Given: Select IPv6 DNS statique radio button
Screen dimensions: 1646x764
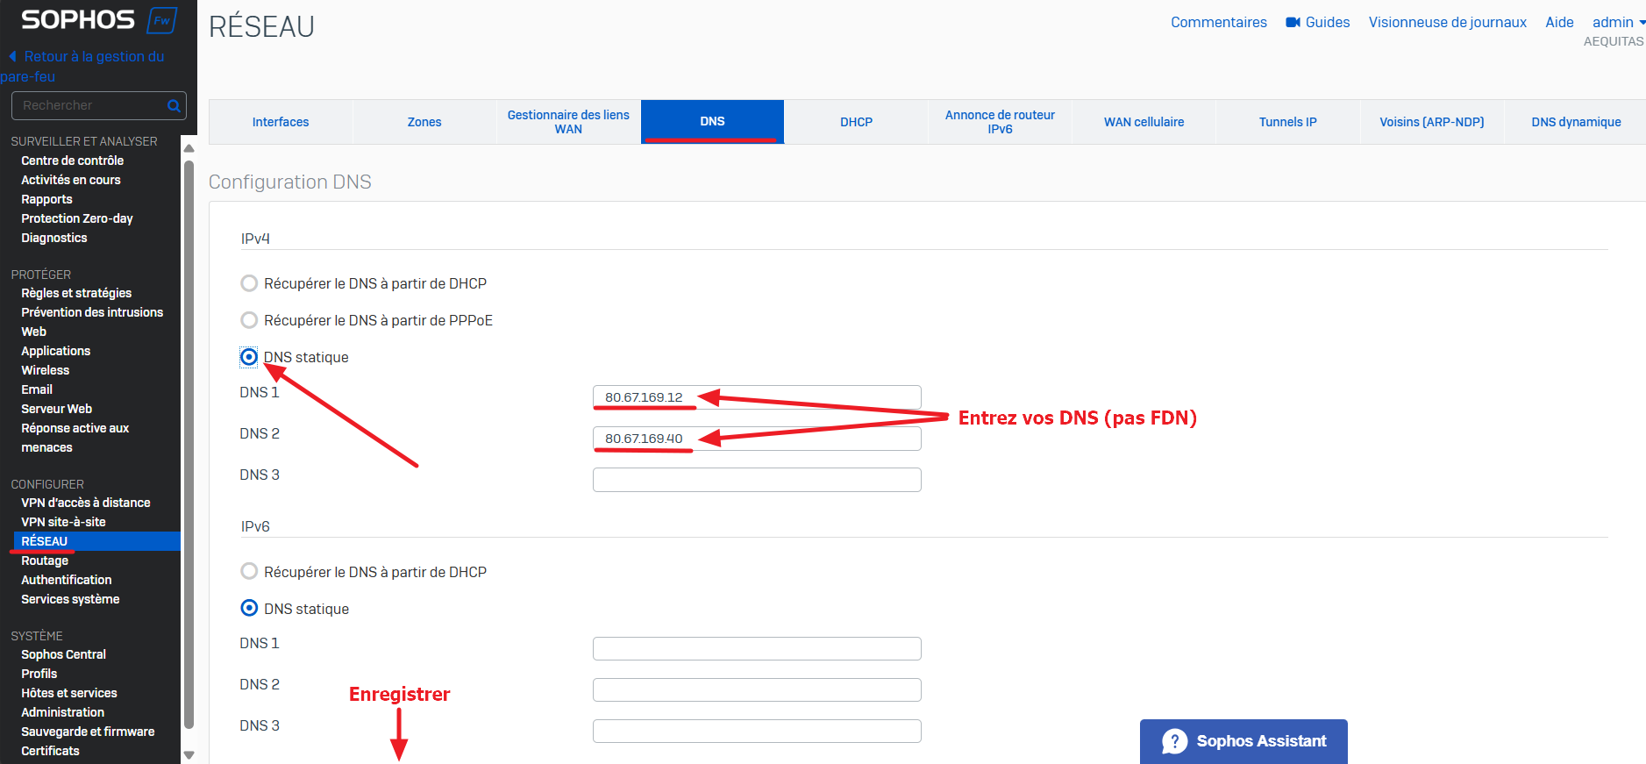Looking at the screenshot, I should point(249,608).
